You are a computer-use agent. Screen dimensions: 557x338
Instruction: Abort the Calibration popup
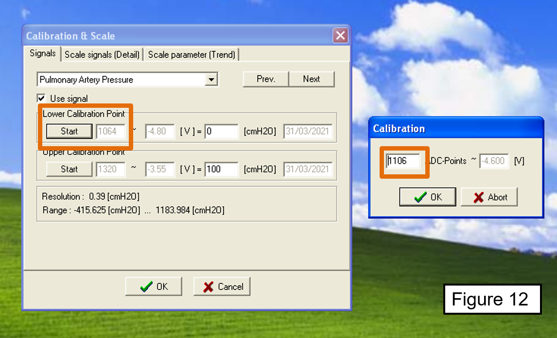coord(489,197)
